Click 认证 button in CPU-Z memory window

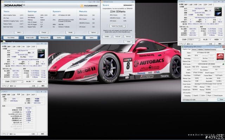pyautogui.click(x=33, y=134)
